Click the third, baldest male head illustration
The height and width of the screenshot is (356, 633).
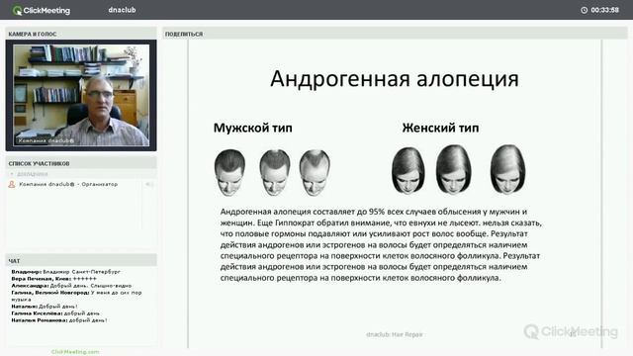click(315, 172)
